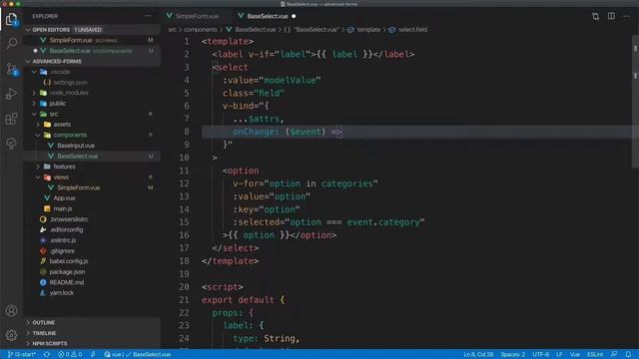Go to line via Ln 8, Col 28

478,355
